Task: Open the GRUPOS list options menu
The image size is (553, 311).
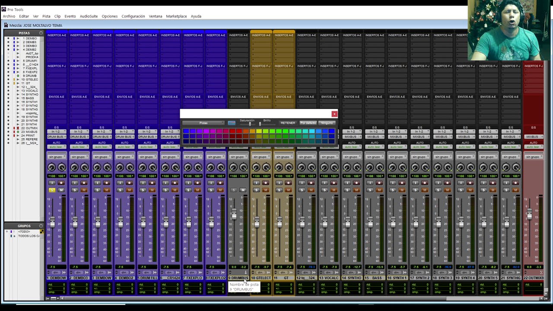Action: pos(41,226)
